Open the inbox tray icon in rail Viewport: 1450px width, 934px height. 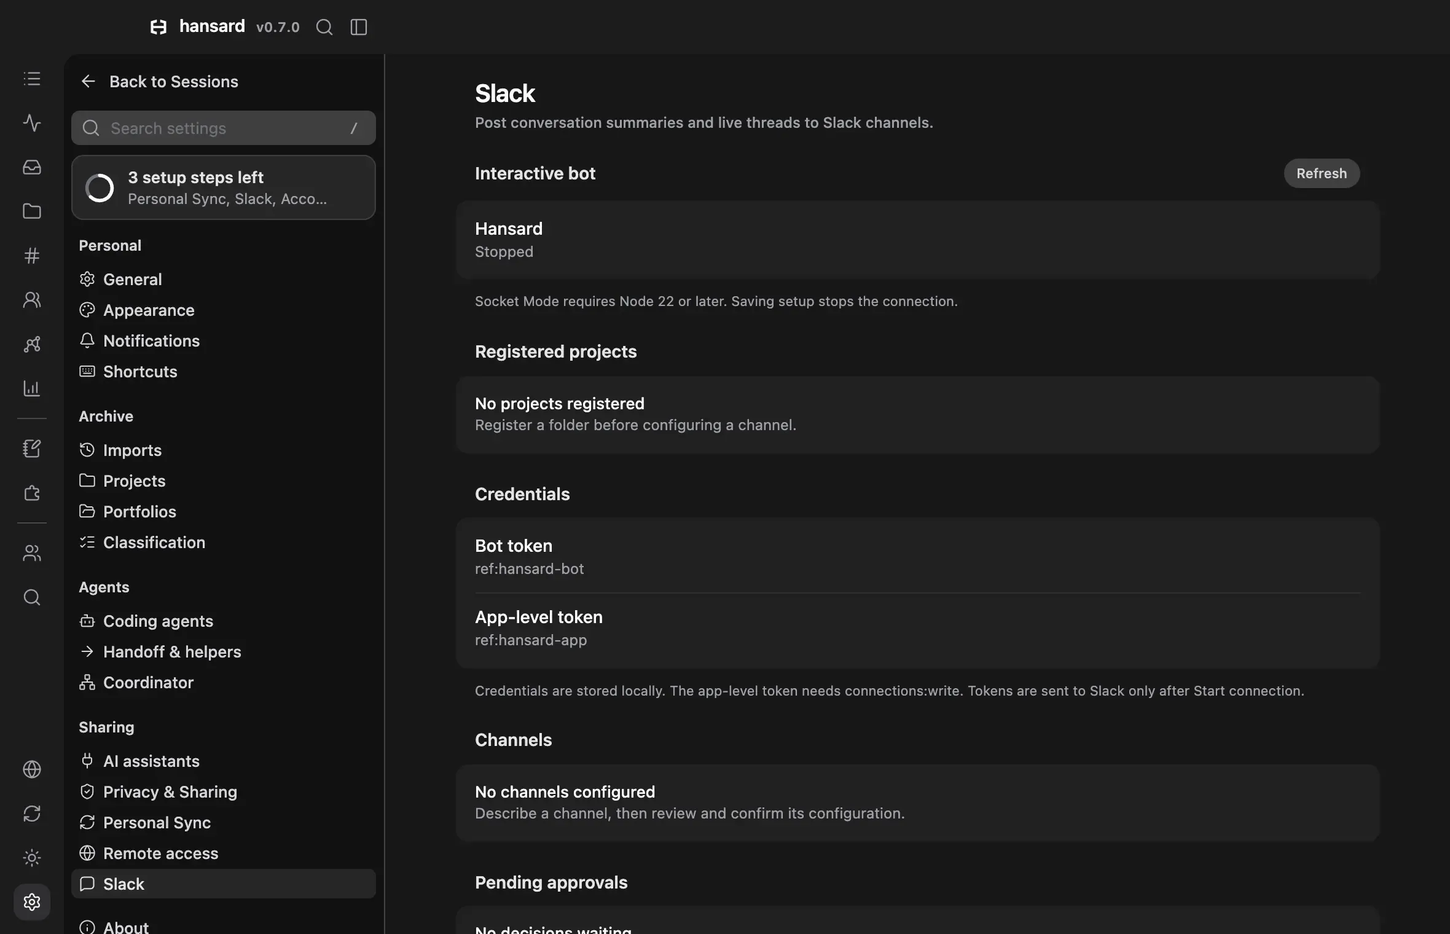[32, 167]
